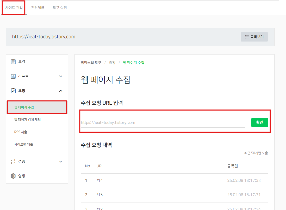Image resolution: width=286 pixels, height=210 pixels.
Task: Open the 리포트 menu label
Action: pos(23,76)
